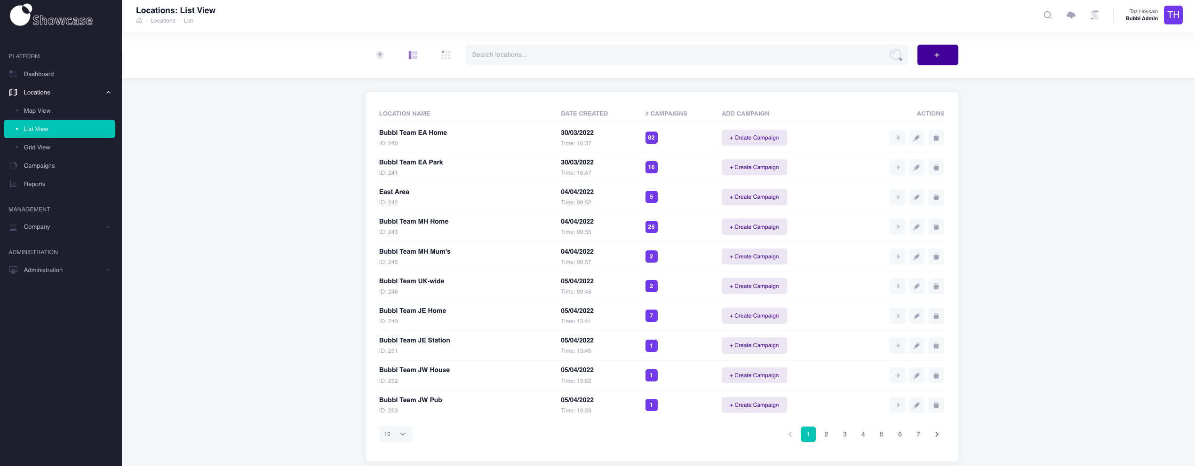This screenshot has width=1195, height=466.
Task: Go to next page with right chevron
Action: pyautogui.click(x=937, y=434)
